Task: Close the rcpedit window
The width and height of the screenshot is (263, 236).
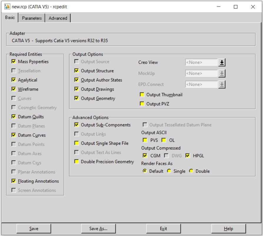Action: (x=253, y=7)
